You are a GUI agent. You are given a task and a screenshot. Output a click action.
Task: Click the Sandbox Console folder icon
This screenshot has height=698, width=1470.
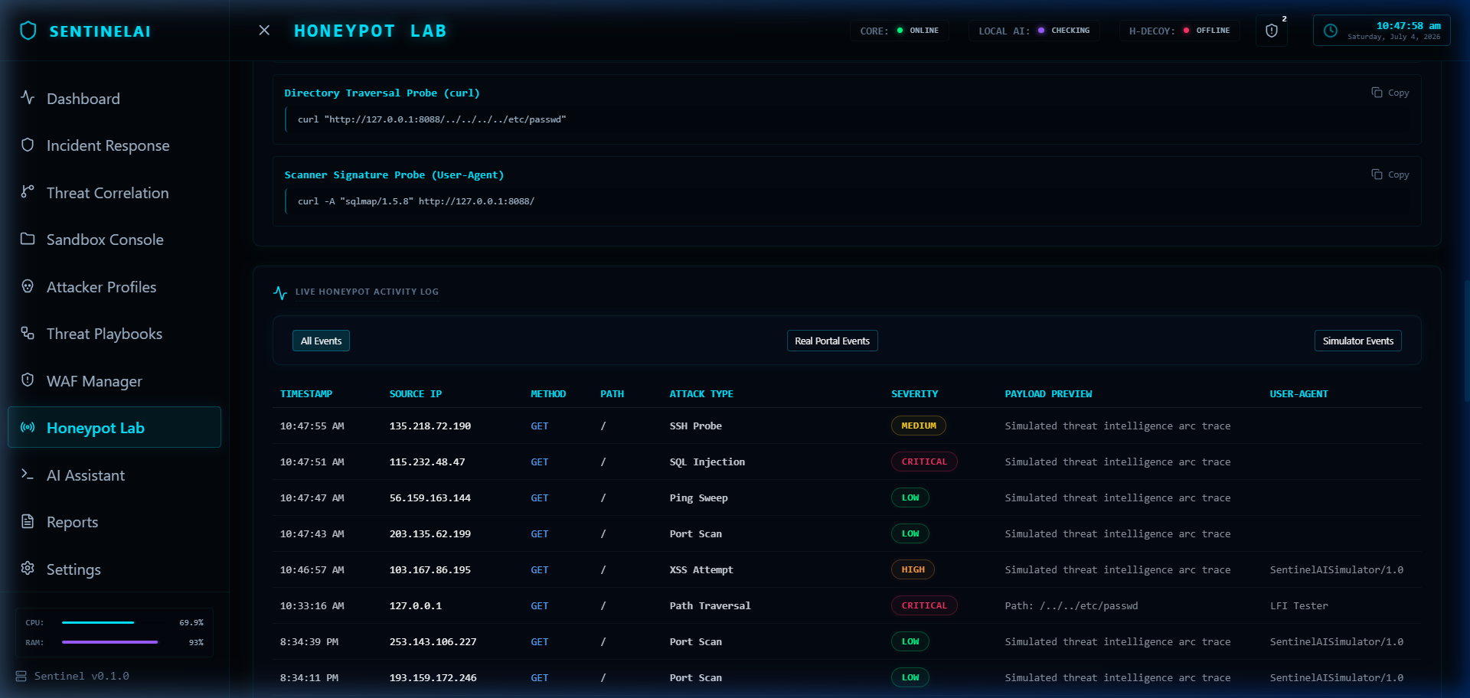coord(28,239)
